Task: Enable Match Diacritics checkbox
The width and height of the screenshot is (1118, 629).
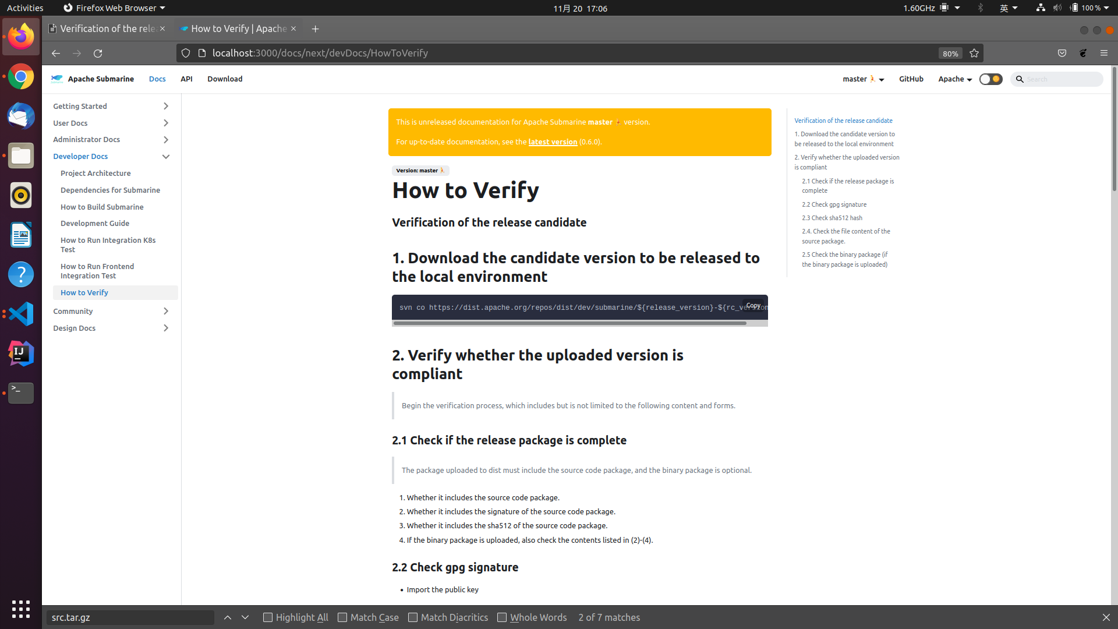Action: pos(413,617)
